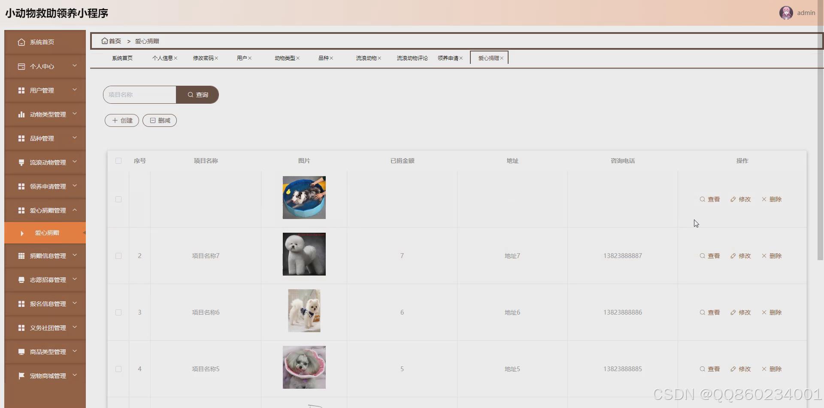The height and width of the screenshot is (408, 824).
Task: Open the pomeranian thumbnail in 项目名称6 row
Action: 304,311
